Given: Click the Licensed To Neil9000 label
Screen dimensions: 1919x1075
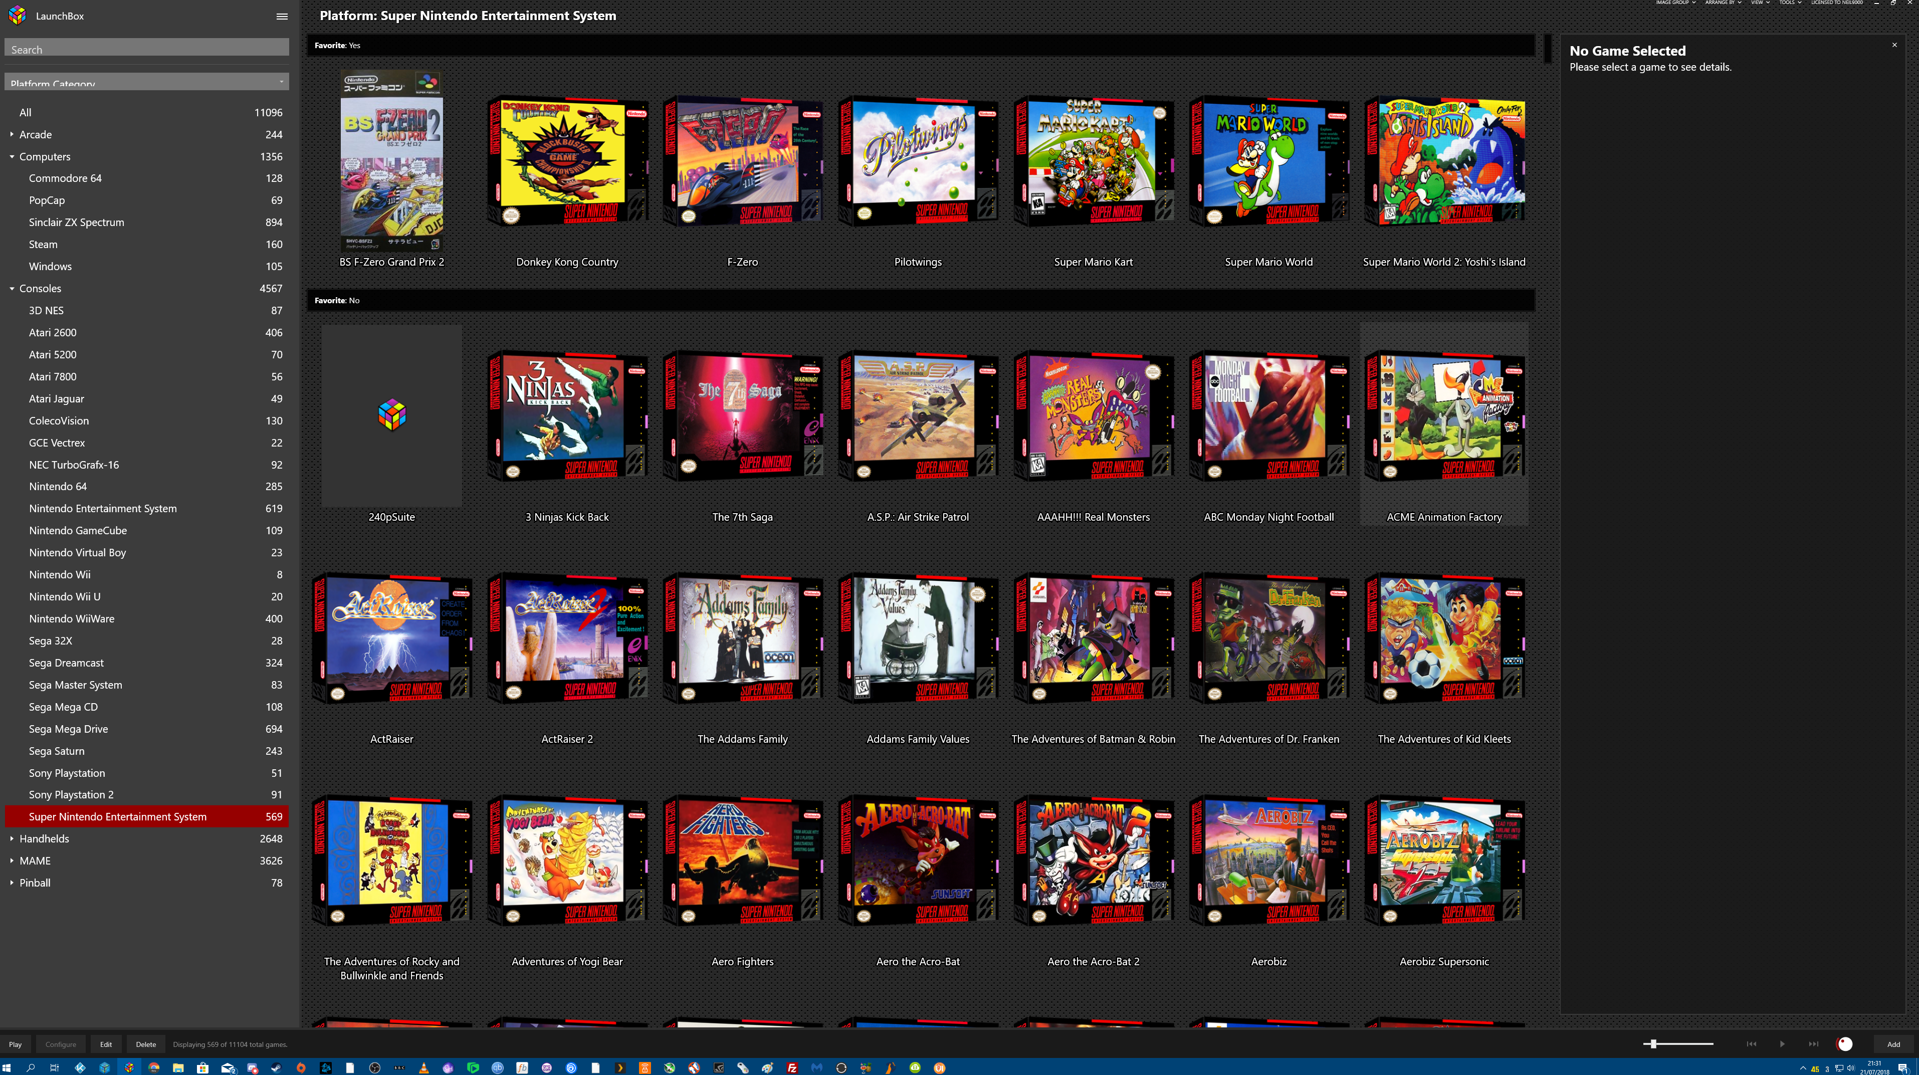Looking at the screenshot, I should (1836, 3).
